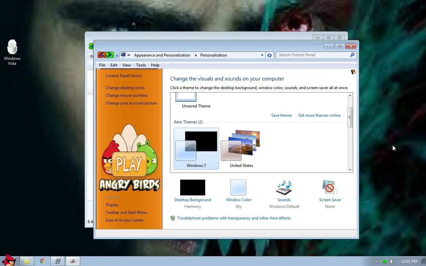Click the green Forward arrow button
The width and height of the screenshot is (426, 266).
pyautogui.click(x=110, y=55)
